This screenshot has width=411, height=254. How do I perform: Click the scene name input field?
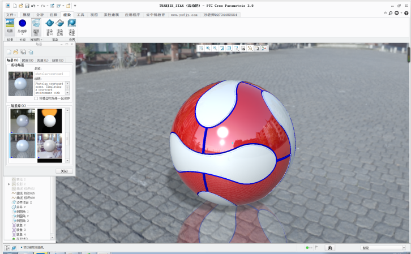pyautogui.click(x=52, y=74)
